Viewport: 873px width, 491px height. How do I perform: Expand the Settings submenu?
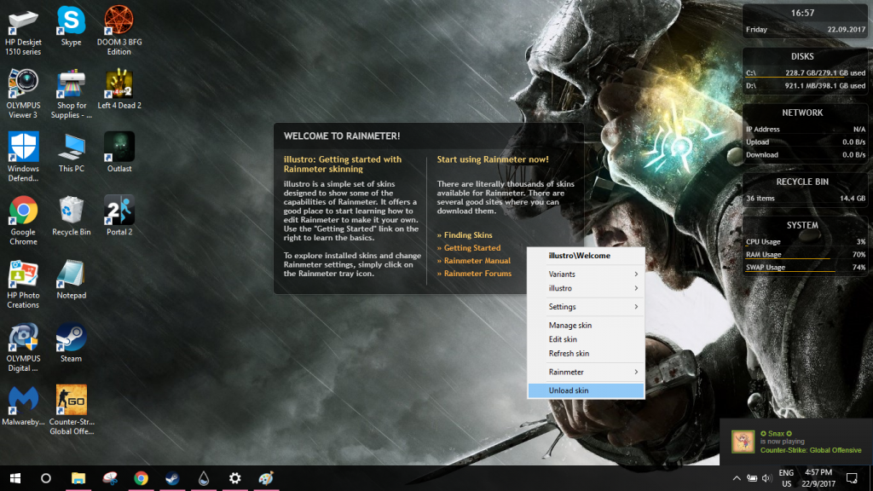click(x=587, y=307)
